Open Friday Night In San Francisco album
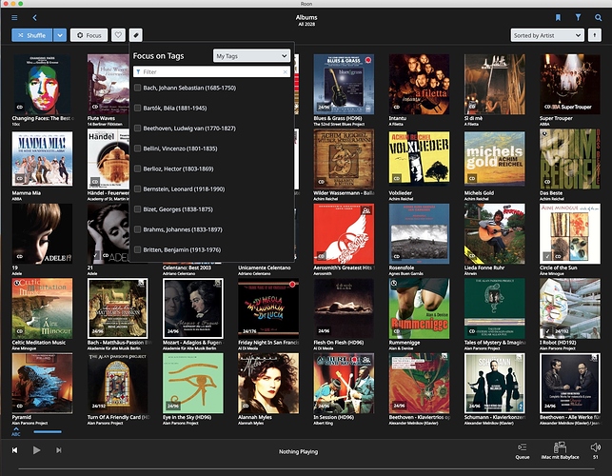Image resolution: width=612 pixels, height=476 pixels. click(x=268, y=308)
